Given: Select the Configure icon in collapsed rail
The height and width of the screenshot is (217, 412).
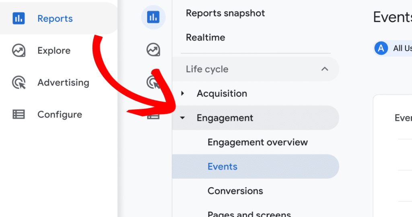Looking at the screenshot, I should coord(153,116).
